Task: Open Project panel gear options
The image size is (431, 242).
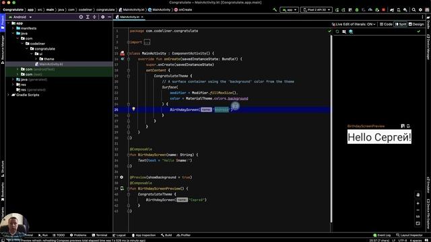Action: point(103,17)
